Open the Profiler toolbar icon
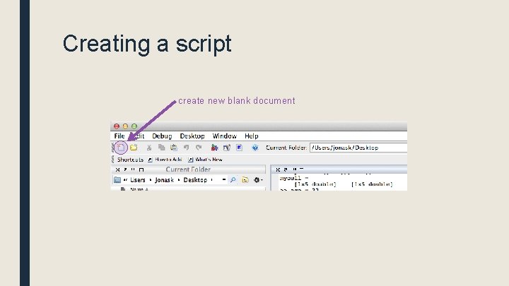The height and width of the screenshot is (286, 509). [239, 148]
